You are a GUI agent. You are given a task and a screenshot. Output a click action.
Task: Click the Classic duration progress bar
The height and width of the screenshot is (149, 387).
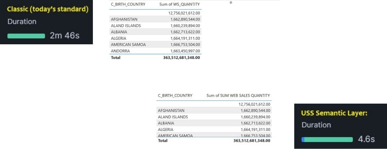pyautogui.click(x=26, y=36)
